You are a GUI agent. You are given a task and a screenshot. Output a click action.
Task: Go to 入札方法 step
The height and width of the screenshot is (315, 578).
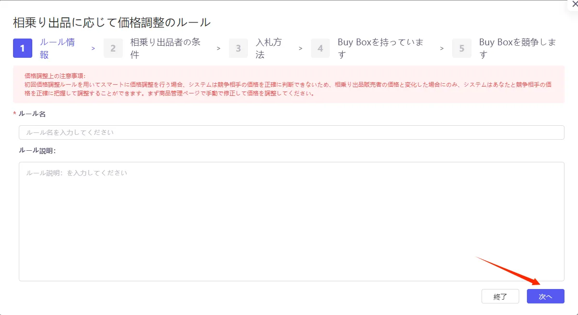coord(269,48)
